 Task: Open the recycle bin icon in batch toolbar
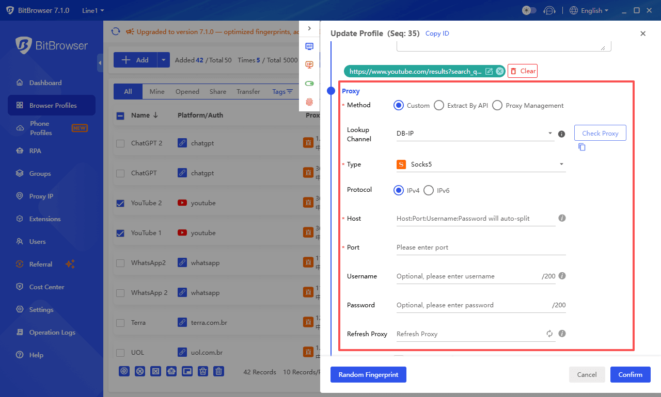click(202, 371)
